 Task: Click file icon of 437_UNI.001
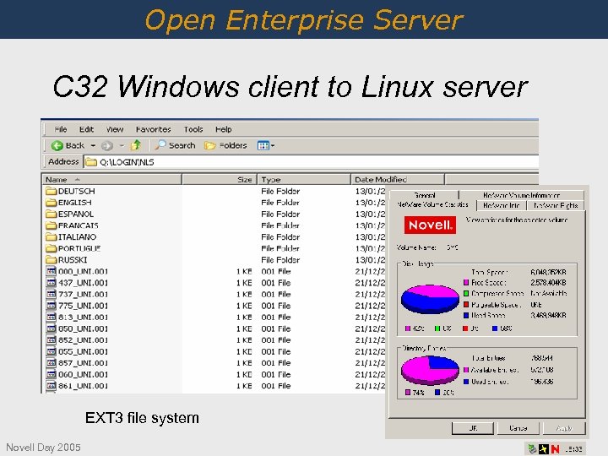[x=52, y=282]
